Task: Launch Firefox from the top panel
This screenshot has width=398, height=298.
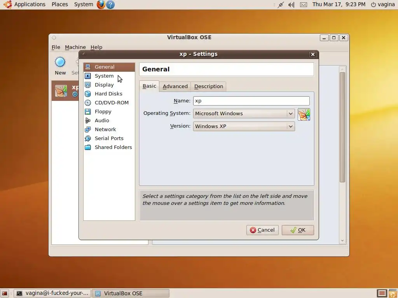Action: pos(101,4)
